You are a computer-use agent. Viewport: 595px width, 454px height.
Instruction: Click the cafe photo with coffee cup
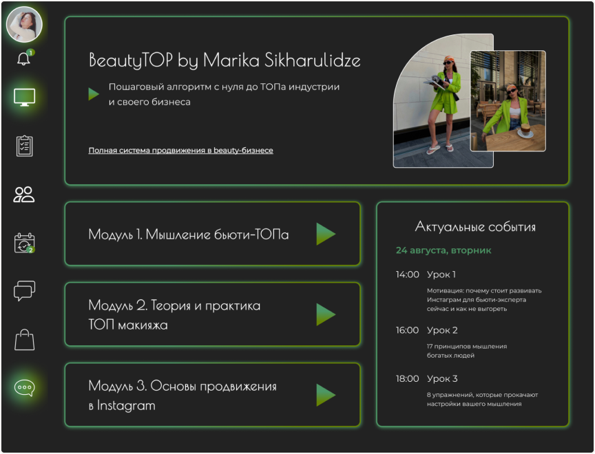[508, 101]
